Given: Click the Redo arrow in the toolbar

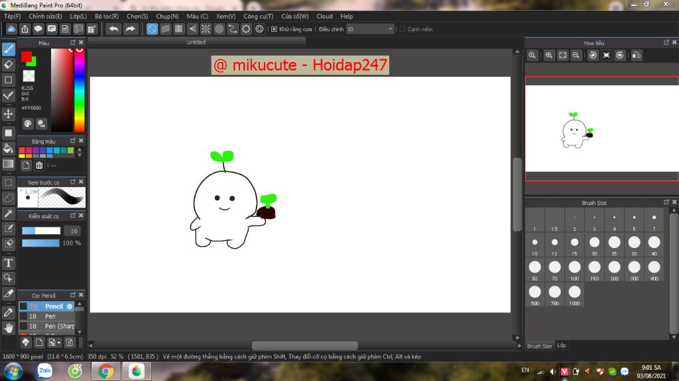Looking at the screenshot, I should pyautogui.click(x=130, y=29).
